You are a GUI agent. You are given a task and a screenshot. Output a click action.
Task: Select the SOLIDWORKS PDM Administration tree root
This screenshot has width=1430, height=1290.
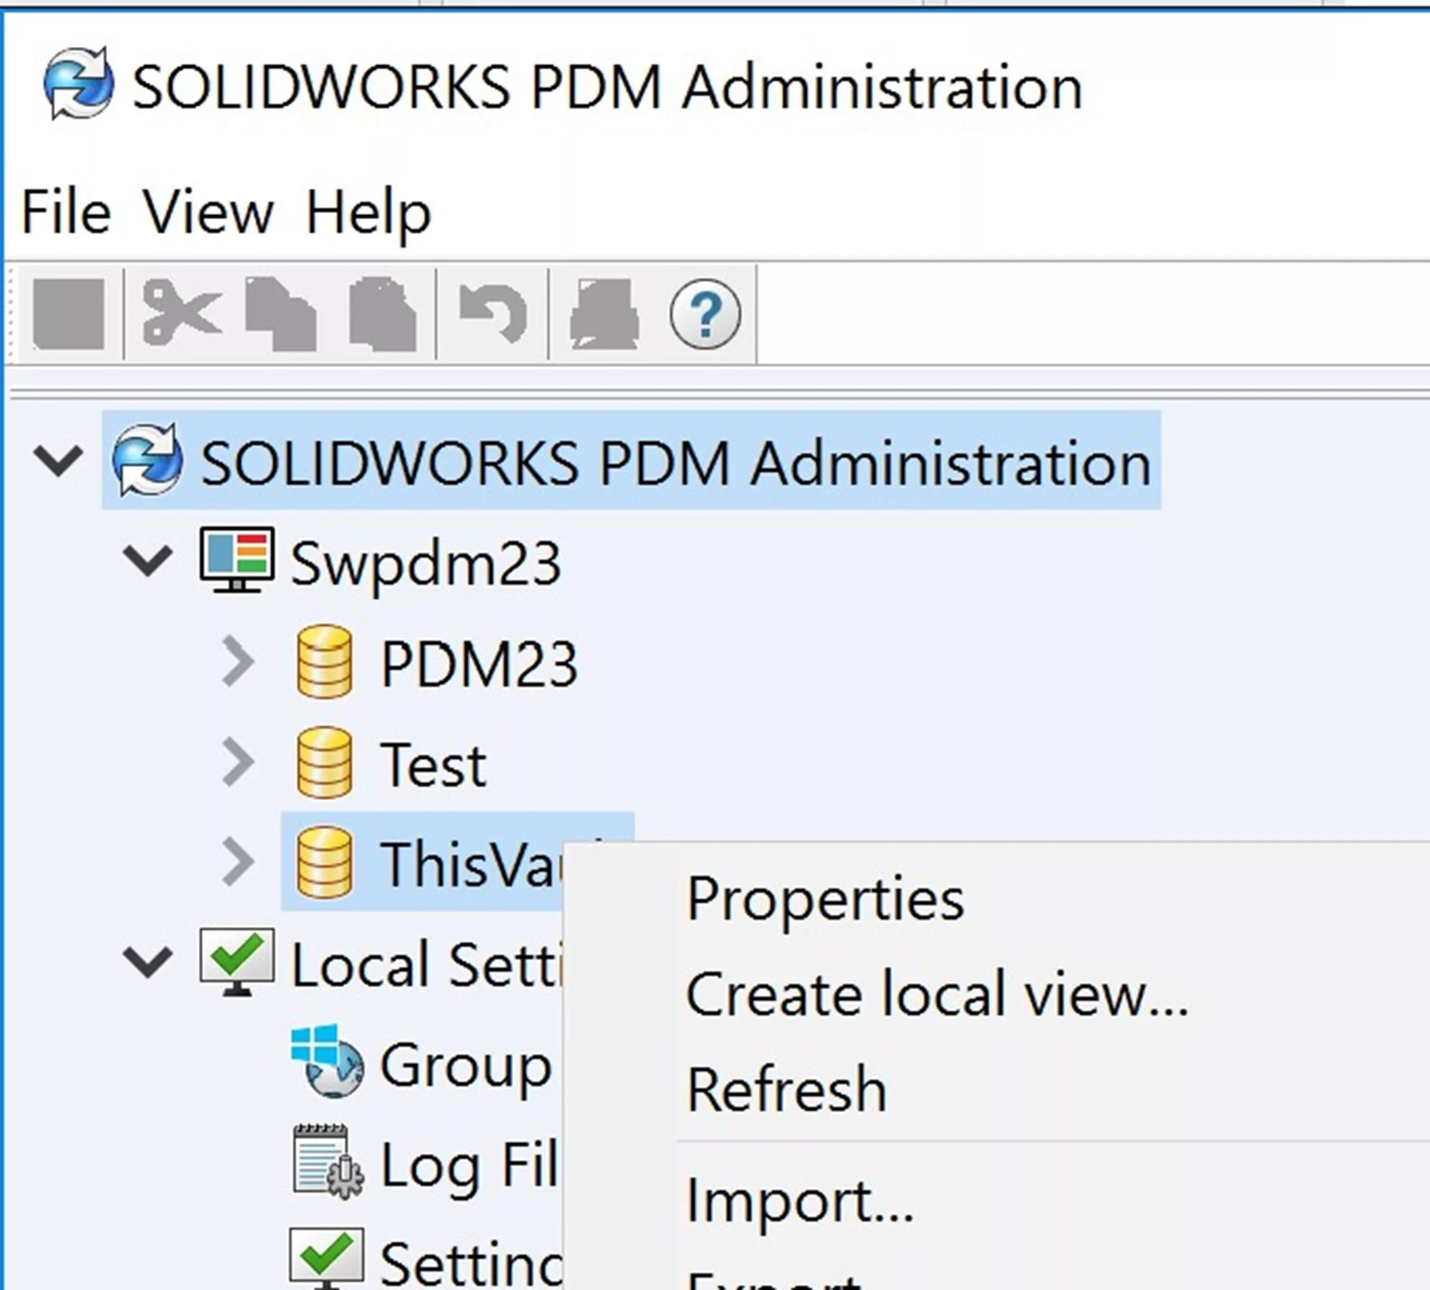point(631,460)
